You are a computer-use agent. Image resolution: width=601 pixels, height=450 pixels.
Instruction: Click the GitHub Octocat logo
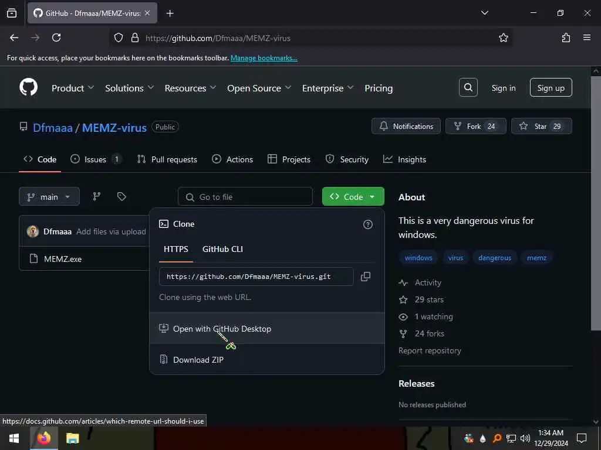pyautogui.click(x=28, y=87)
